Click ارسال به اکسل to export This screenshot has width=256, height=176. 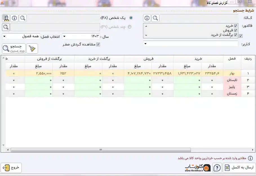click(x=239, y=168)
